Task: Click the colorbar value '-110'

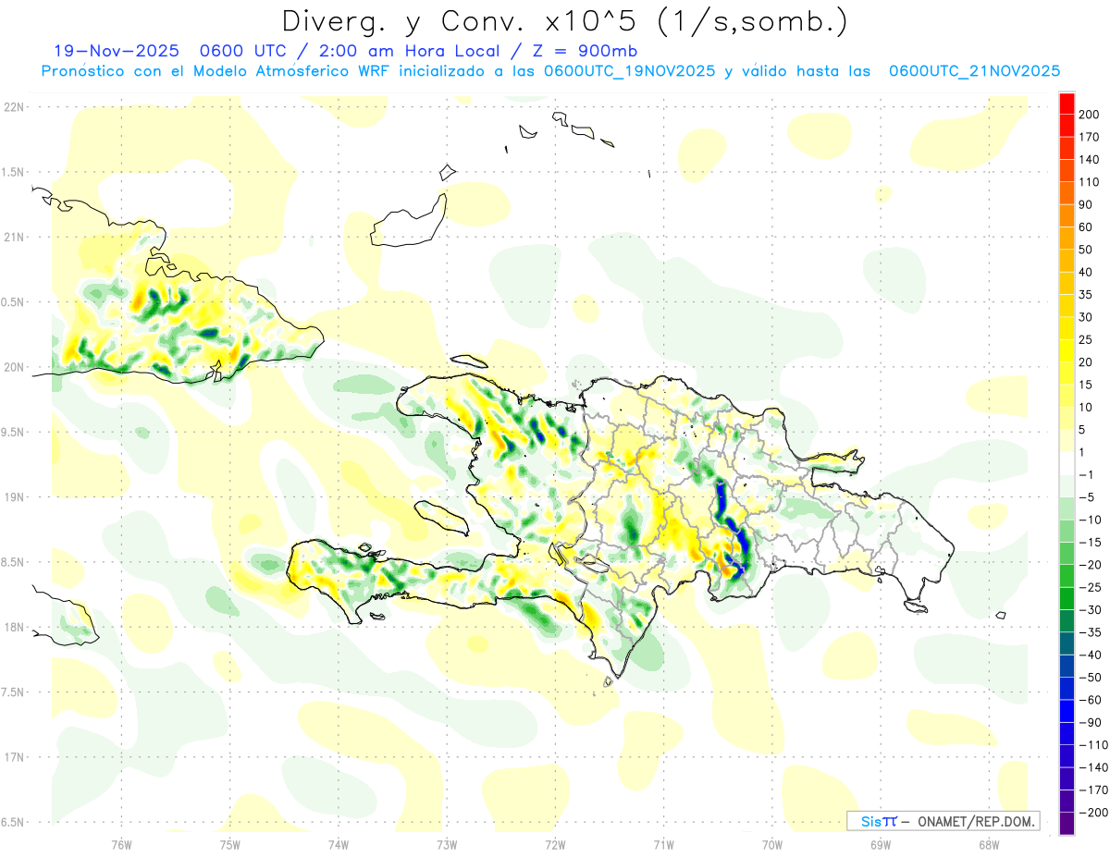Action: click(x=1091, y=744)
